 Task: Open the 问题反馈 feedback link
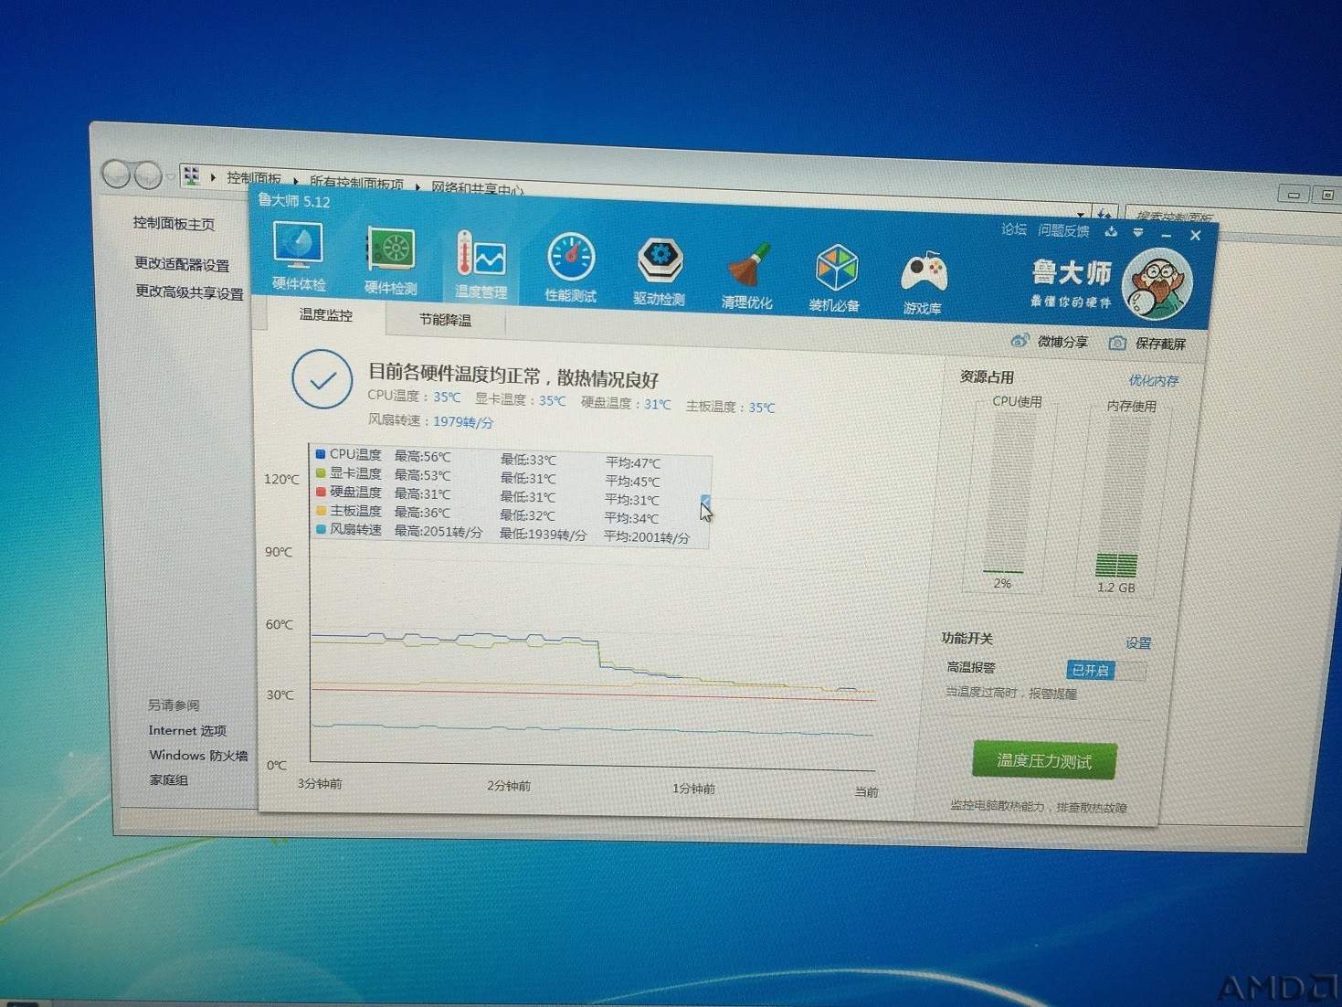[x=1063, y=231]
